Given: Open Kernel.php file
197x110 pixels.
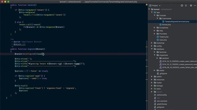Looking at the screenshot, I should tap(166, 25).
